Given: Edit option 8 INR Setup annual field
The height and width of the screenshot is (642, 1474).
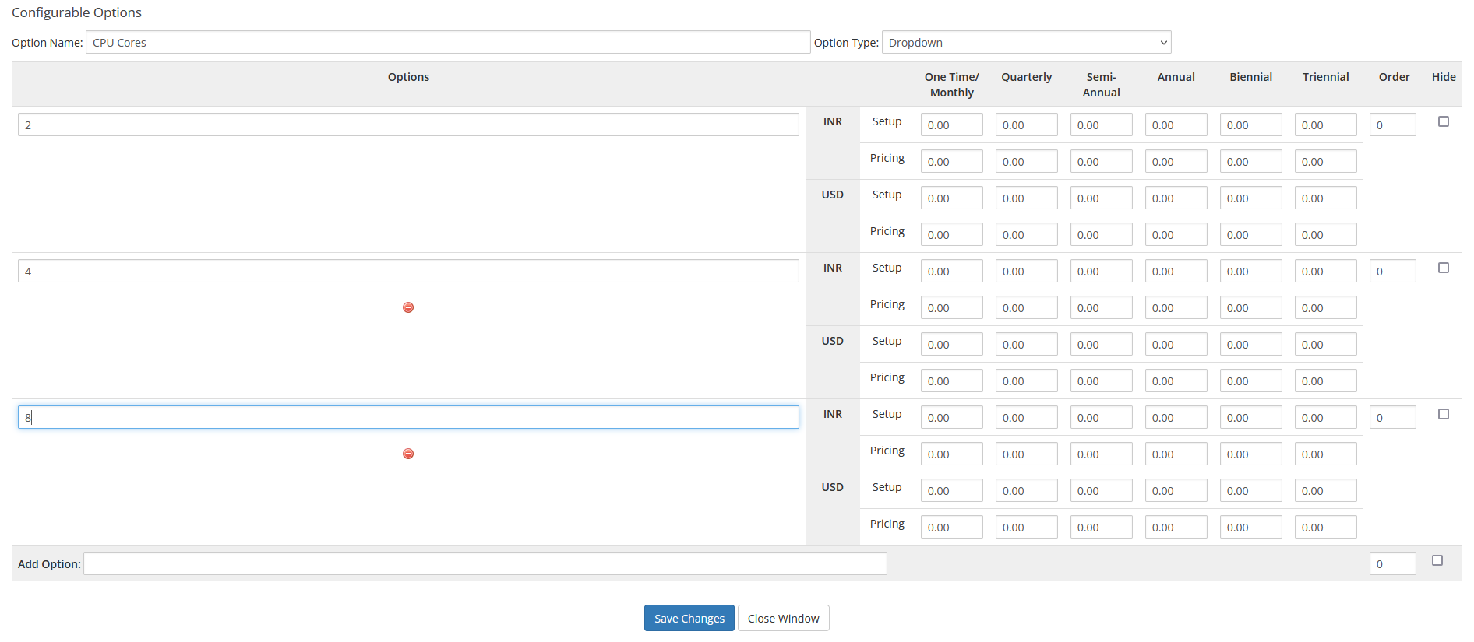Looking at the screenshot, I should [1176, 417].
